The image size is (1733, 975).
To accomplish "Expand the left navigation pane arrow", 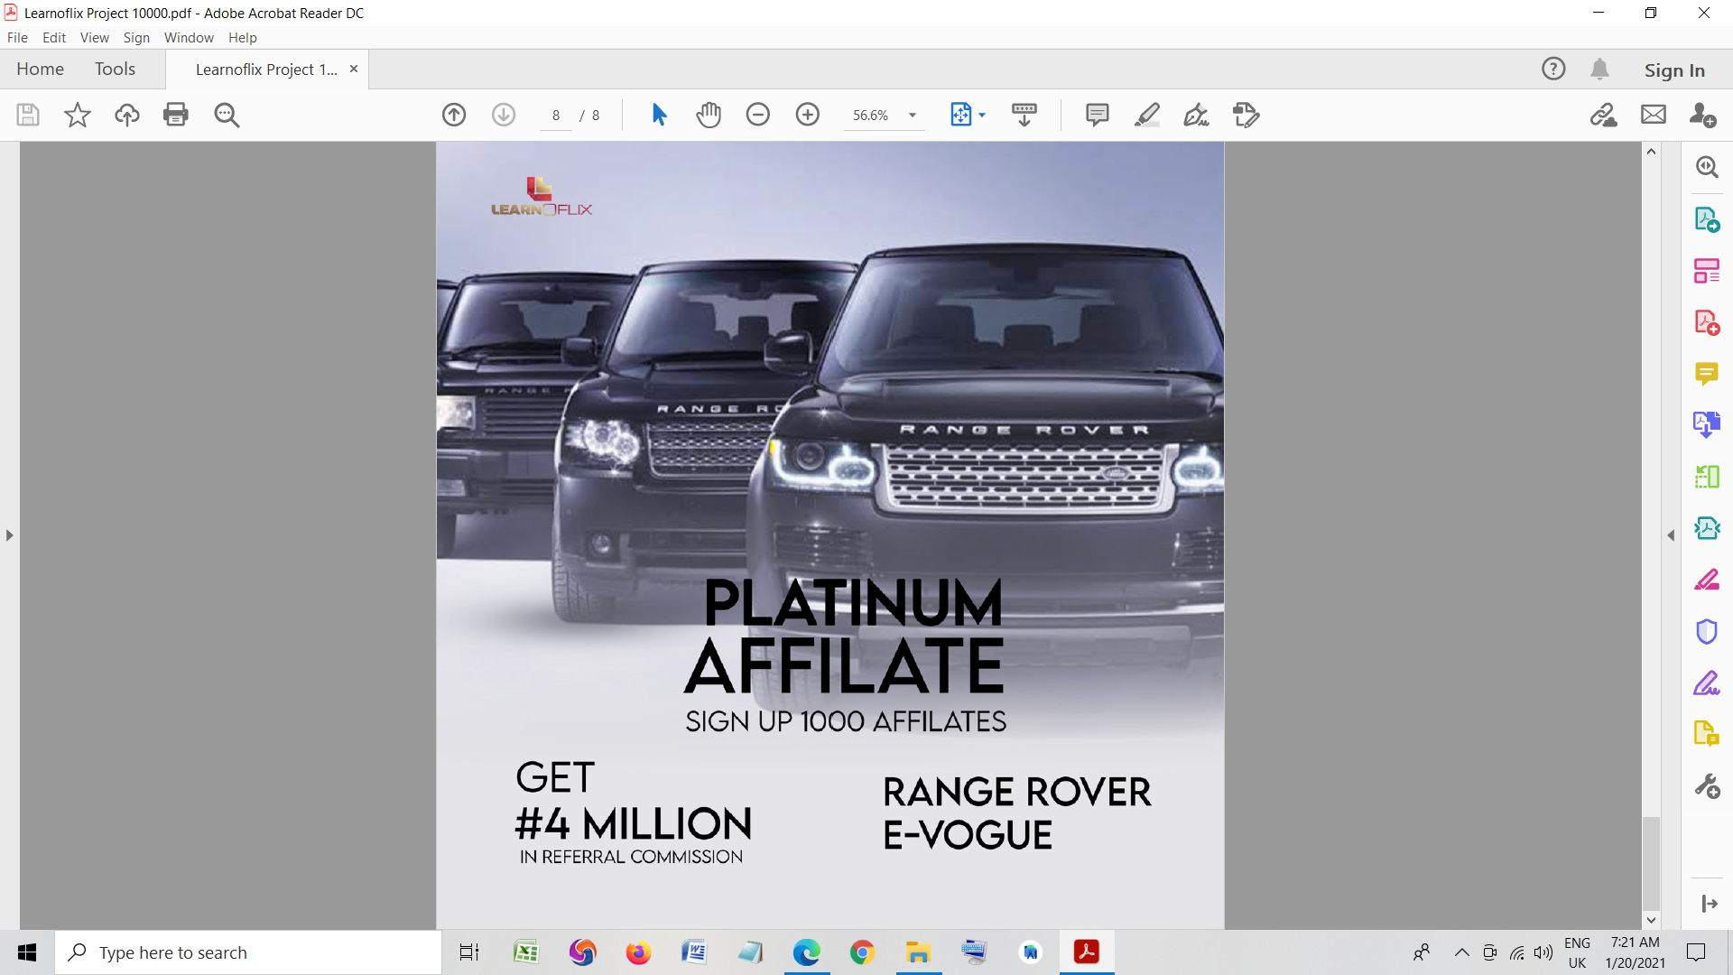I will point(9,535).
